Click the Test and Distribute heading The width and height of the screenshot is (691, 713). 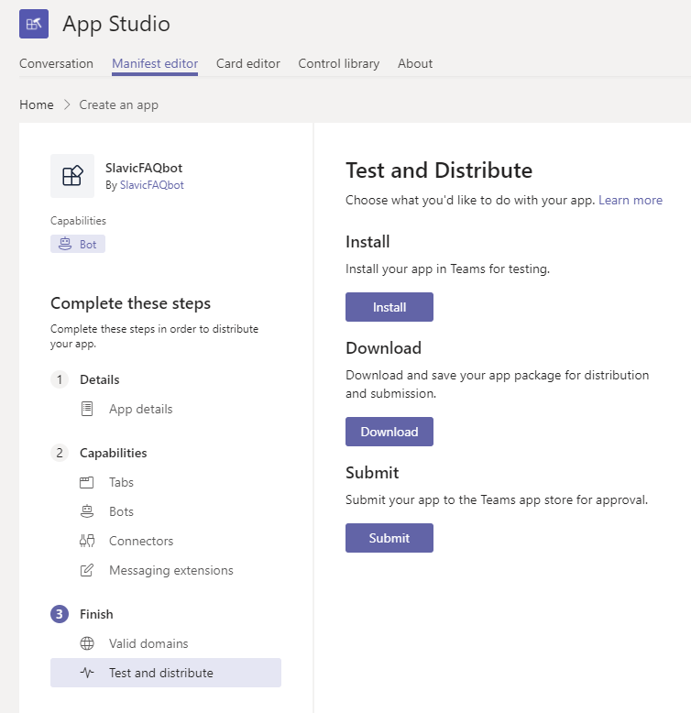click(439, 170)
